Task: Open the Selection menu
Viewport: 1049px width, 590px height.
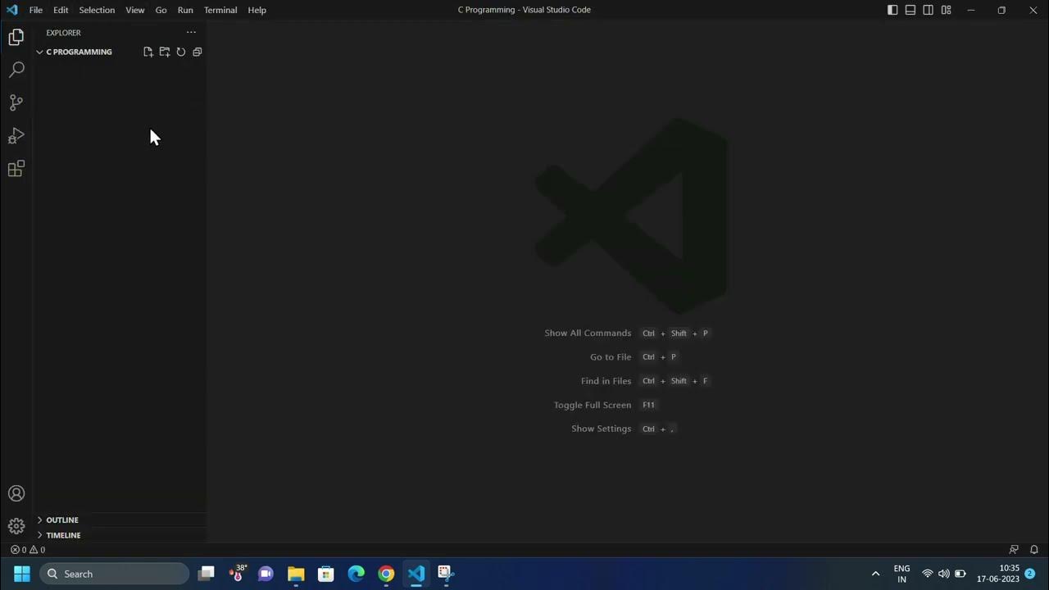Action: 97,10
